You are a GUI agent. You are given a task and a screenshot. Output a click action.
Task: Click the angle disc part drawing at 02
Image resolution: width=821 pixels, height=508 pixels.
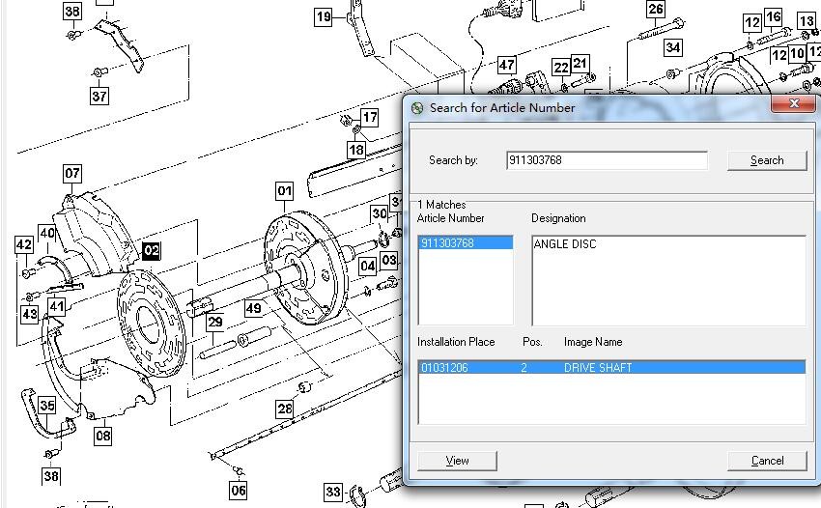click(151, 324)
